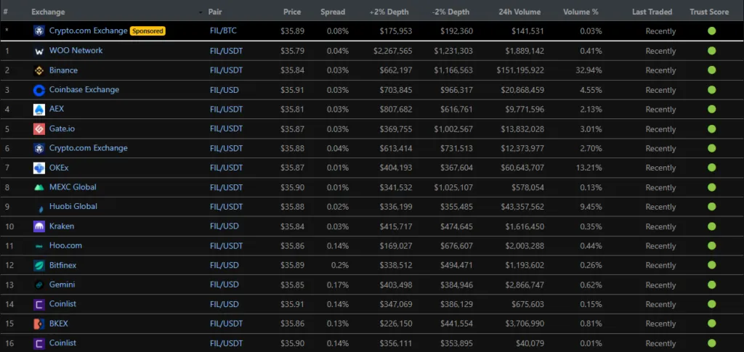The height and width of the screenshot is (352, 744).
Task: Open the sort arrow beside the Exchange header
Action: [x=201, y=12]
